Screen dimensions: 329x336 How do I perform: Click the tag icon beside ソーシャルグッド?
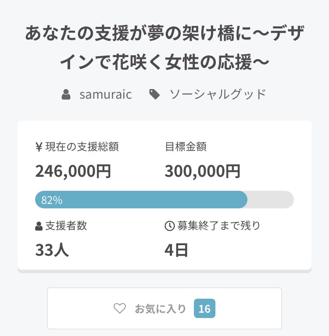(x=154, y=94)
